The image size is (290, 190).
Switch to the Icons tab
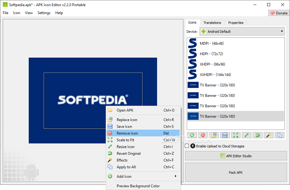192,22
